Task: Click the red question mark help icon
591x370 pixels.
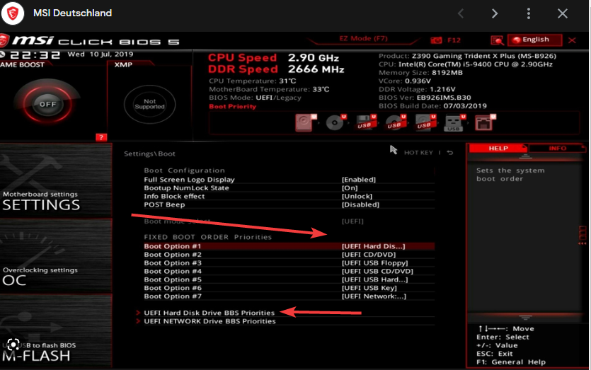Action: click(x=101, y=137)
